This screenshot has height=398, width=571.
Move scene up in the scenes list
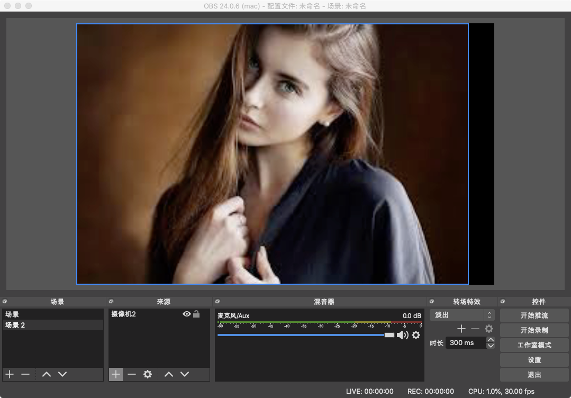tap(47, 374)
